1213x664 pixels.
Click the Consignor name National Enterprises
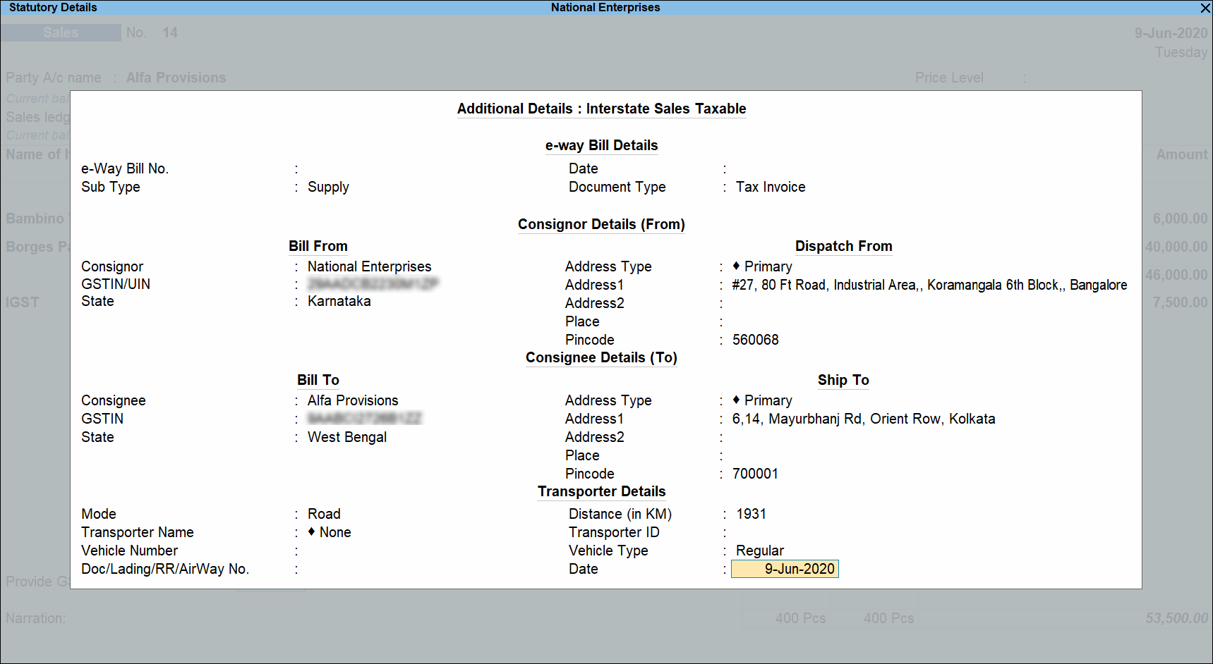(x=369, y=266)
